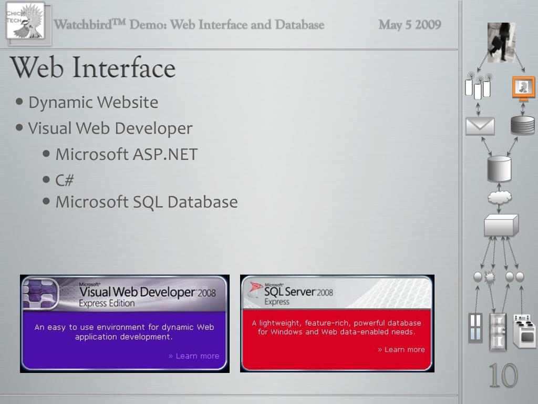538x404 pixels.
Task: Click the walking businessman photo
Action: 501,42
